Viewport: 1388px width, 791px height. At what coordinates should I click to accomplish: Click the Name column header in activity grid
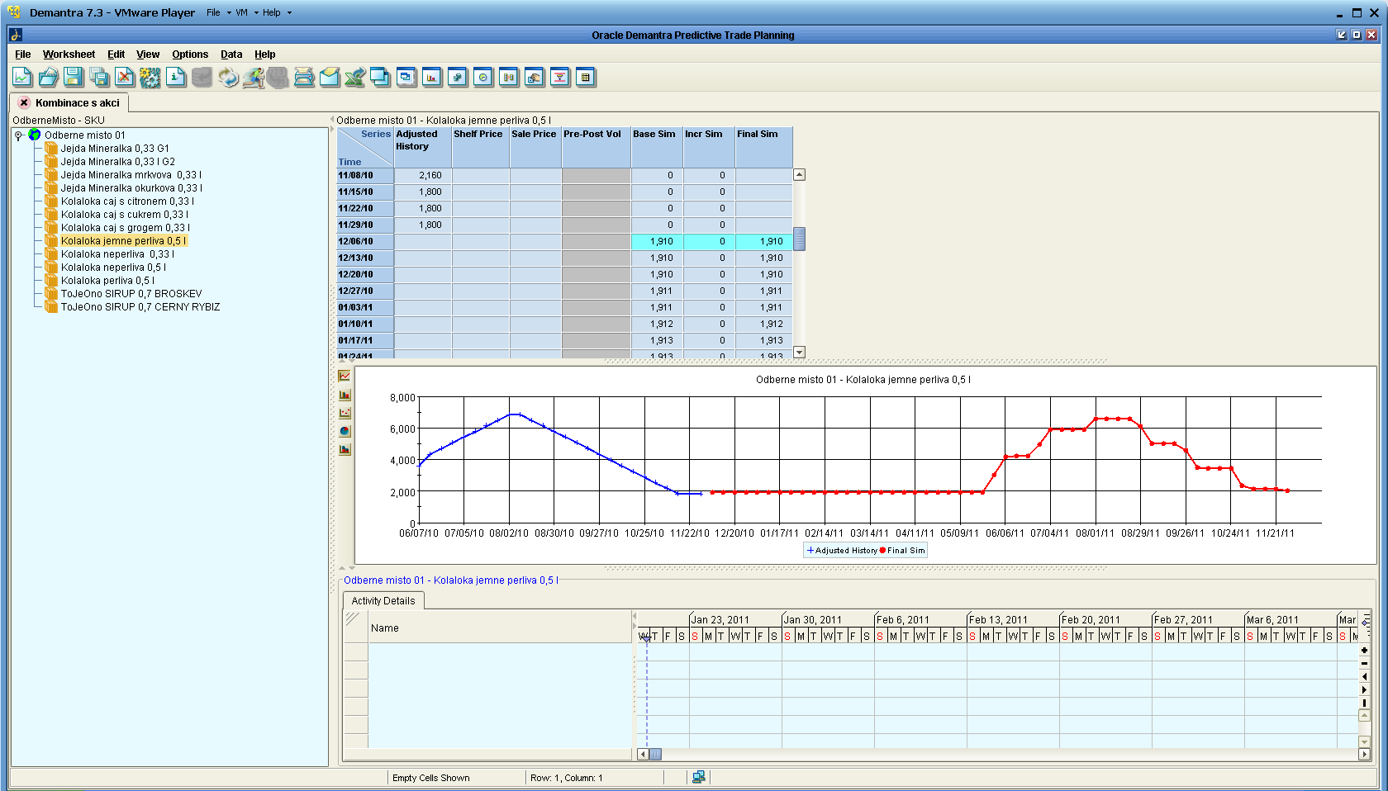click(x=500, y=628)
